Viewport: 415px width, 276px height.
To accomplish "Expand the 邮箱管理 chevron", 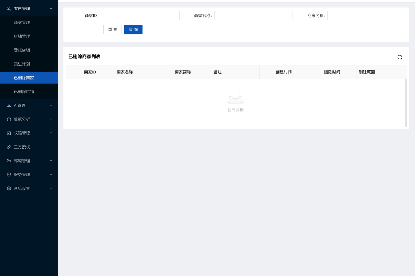I will pos(51,161).
